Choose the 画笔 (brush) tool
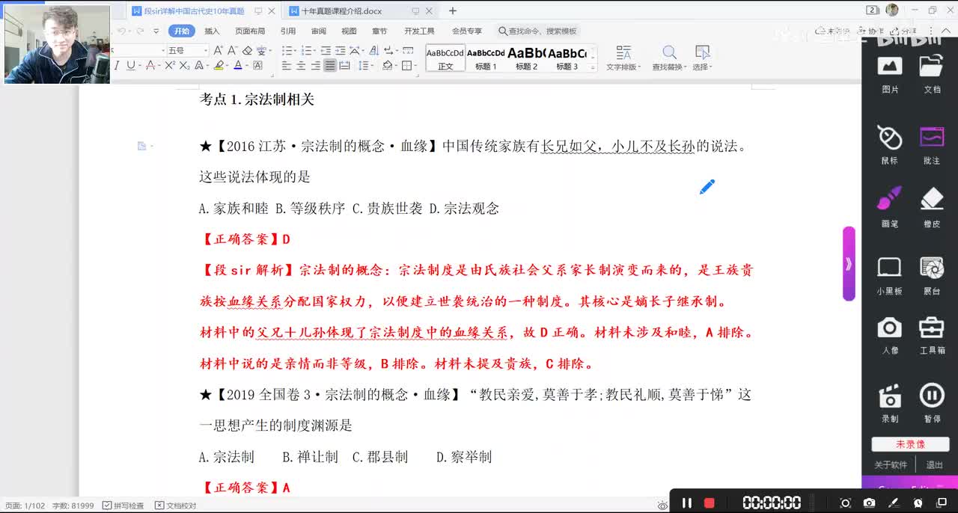 coord(890,208)
